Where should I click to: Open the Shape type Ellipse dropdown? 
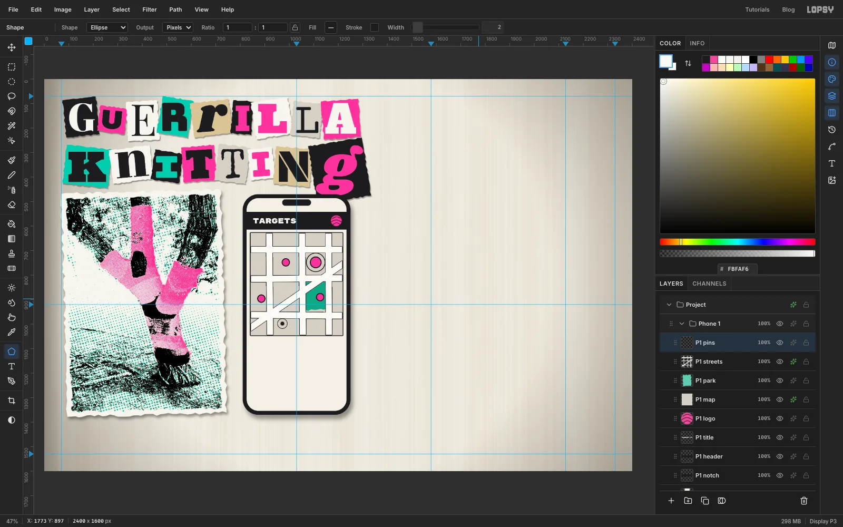pos(107,27)
